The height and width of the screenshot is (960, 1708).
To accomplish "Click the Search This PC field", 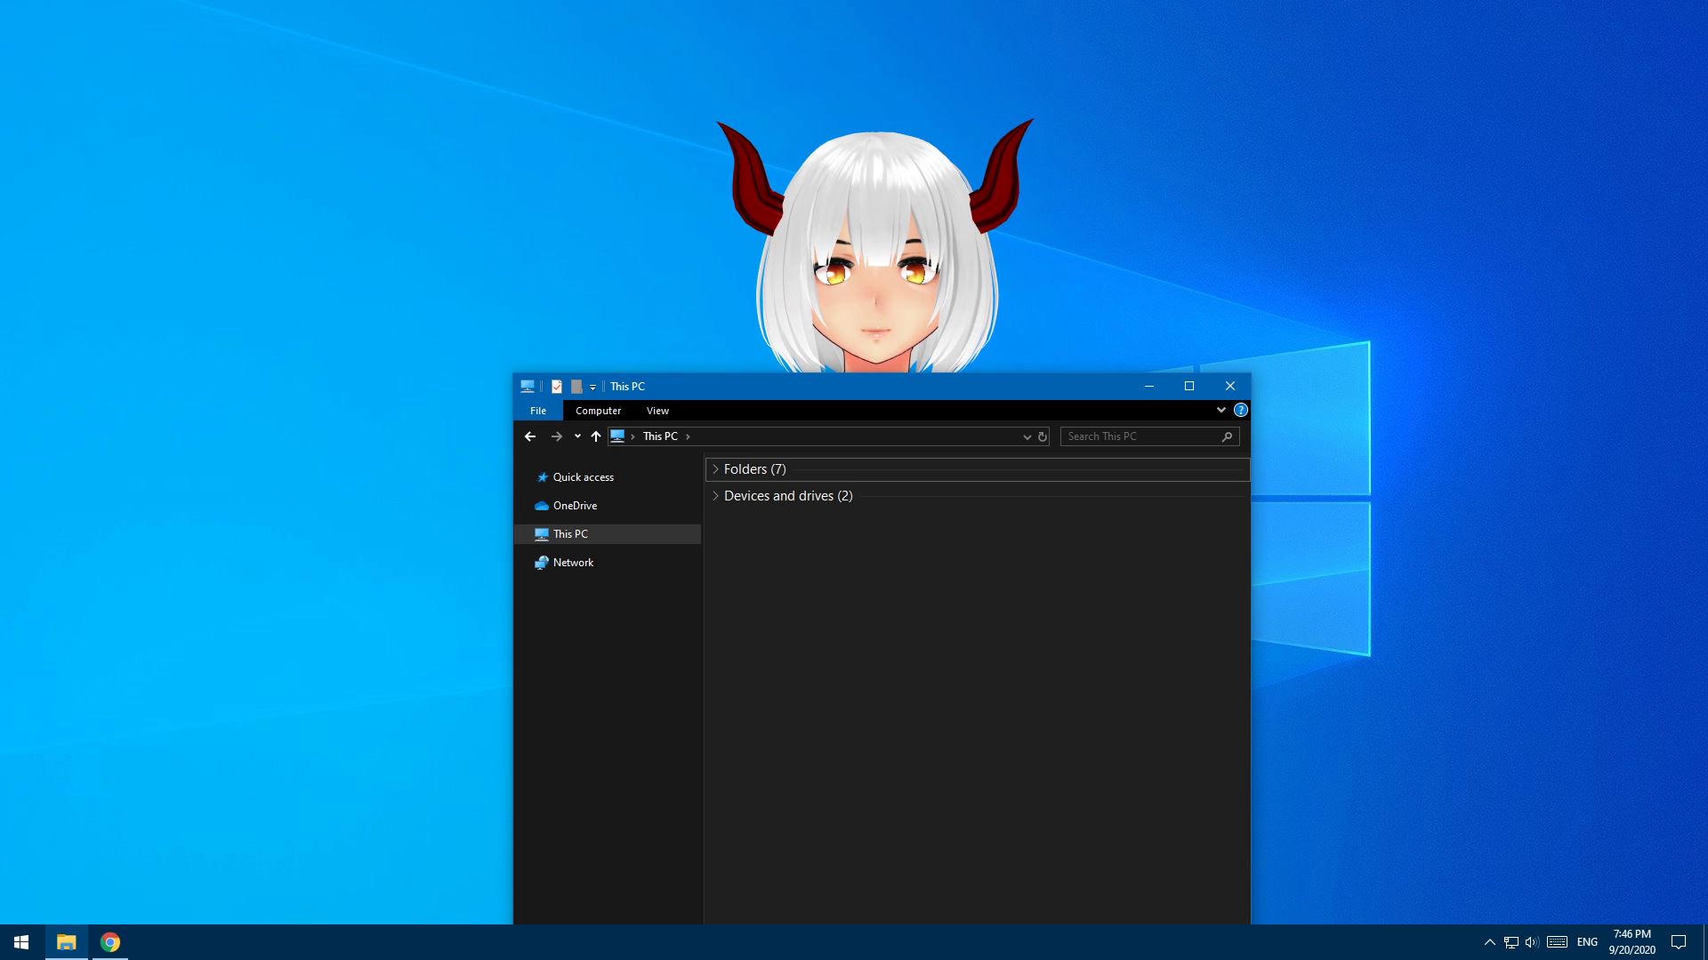I will coord(1140,436).
